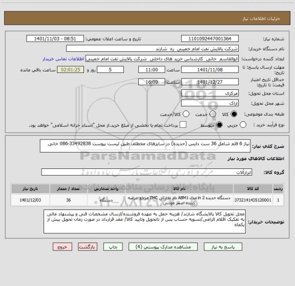Click the ردیف column header
295x286 pixels.
pyautogui.click(x=278, y=188)
